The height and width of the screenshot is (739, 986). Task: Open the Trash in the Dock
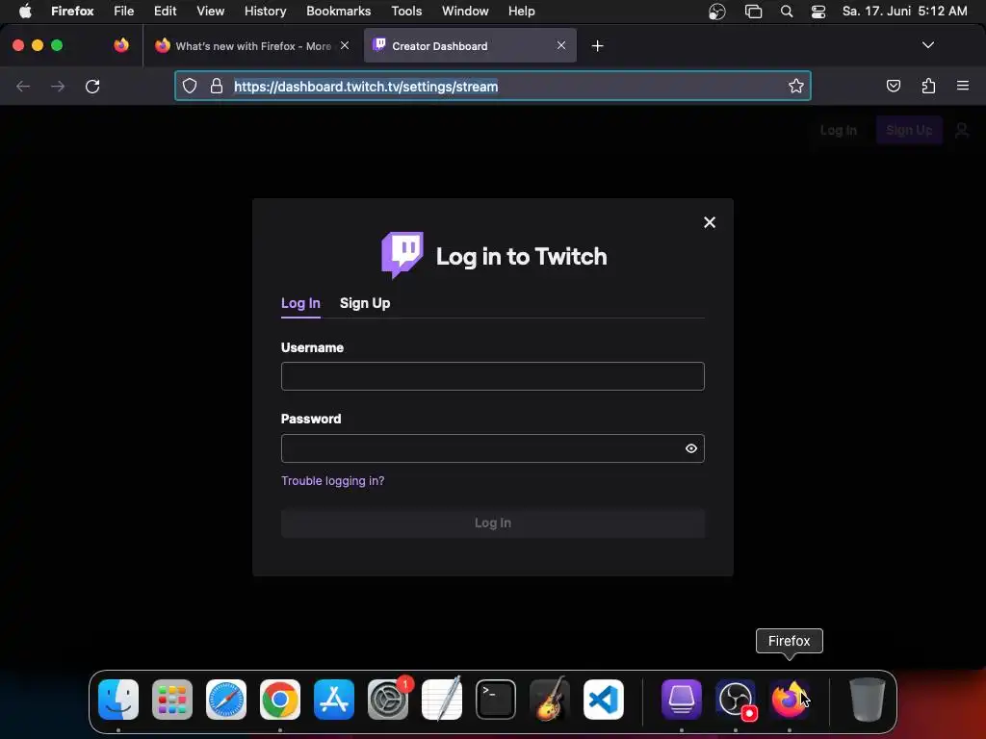tap(868, 700)
